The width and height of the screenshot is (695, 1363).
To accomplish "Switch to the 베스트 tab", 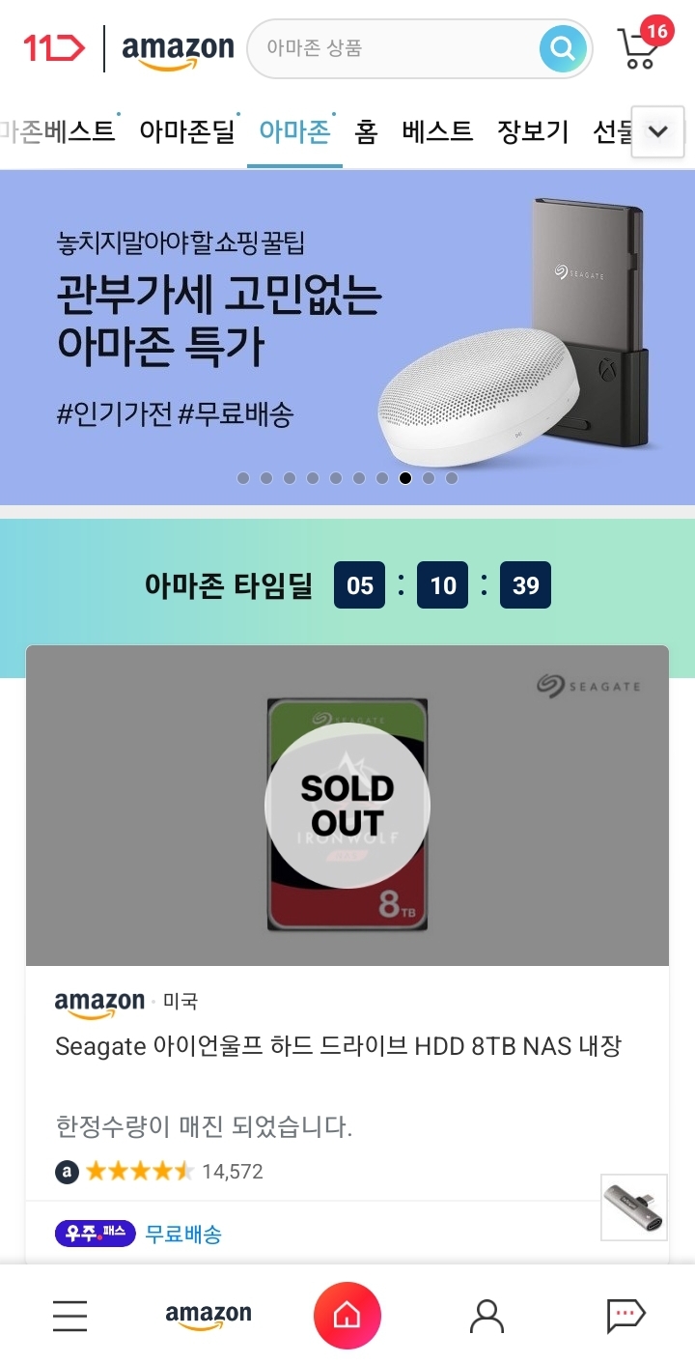I will [x=437, y=131].
